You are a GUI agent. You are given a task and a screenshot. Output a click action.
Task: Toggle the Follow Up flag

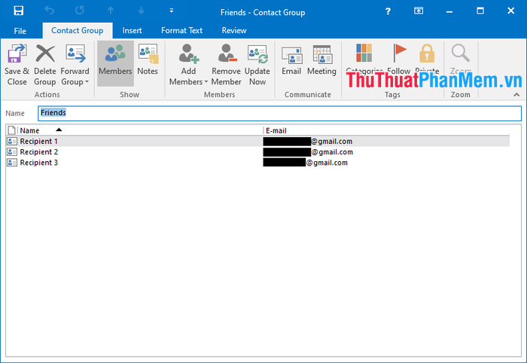tap(399, 54)
